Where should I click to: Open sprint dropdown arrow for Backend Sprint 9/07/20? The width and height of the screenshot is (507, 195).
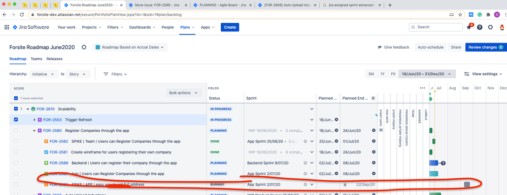pos(312,163)
